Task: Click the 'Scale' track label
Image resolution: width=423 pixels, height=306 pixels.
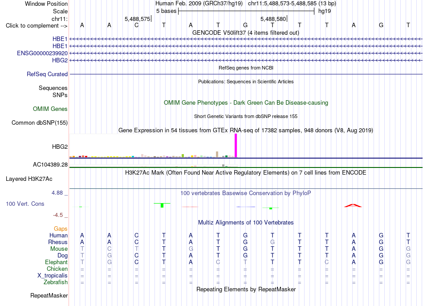Action: 60,11
